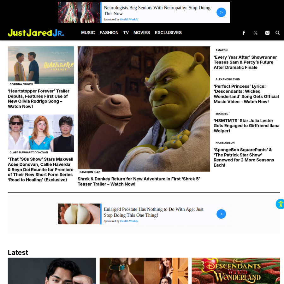The height and width of the screenshot is (284, 284).
Task: Go to Just Jared Jr. home logo
Action: [x=36, y=33]
